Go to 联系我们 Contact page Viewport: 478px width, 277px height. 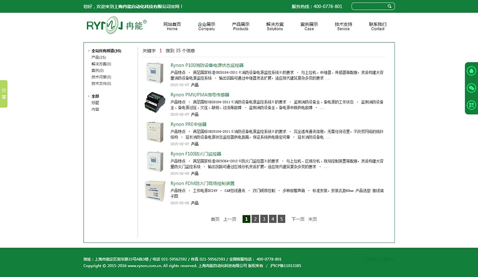[378, 26]
